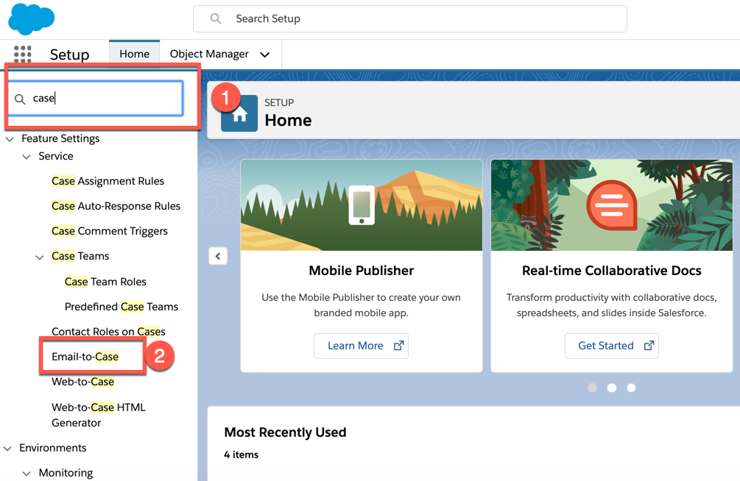Click the second carousel pagination dot
This screenshot has height=481, width=740.
(612, 388)
